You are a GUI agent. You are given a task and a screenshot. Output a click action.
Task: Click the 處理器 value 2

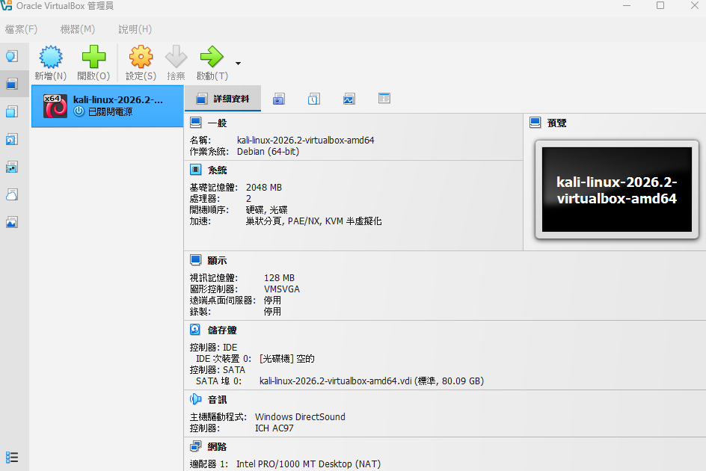pos(248,199)
